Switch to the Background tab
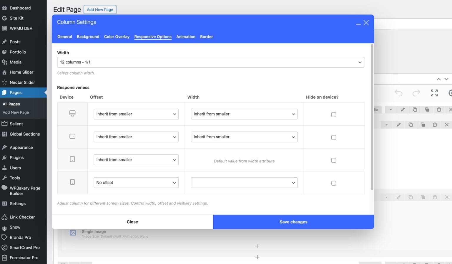The width and height of the screenshot is (452, 264). click(x=88, y=37)
